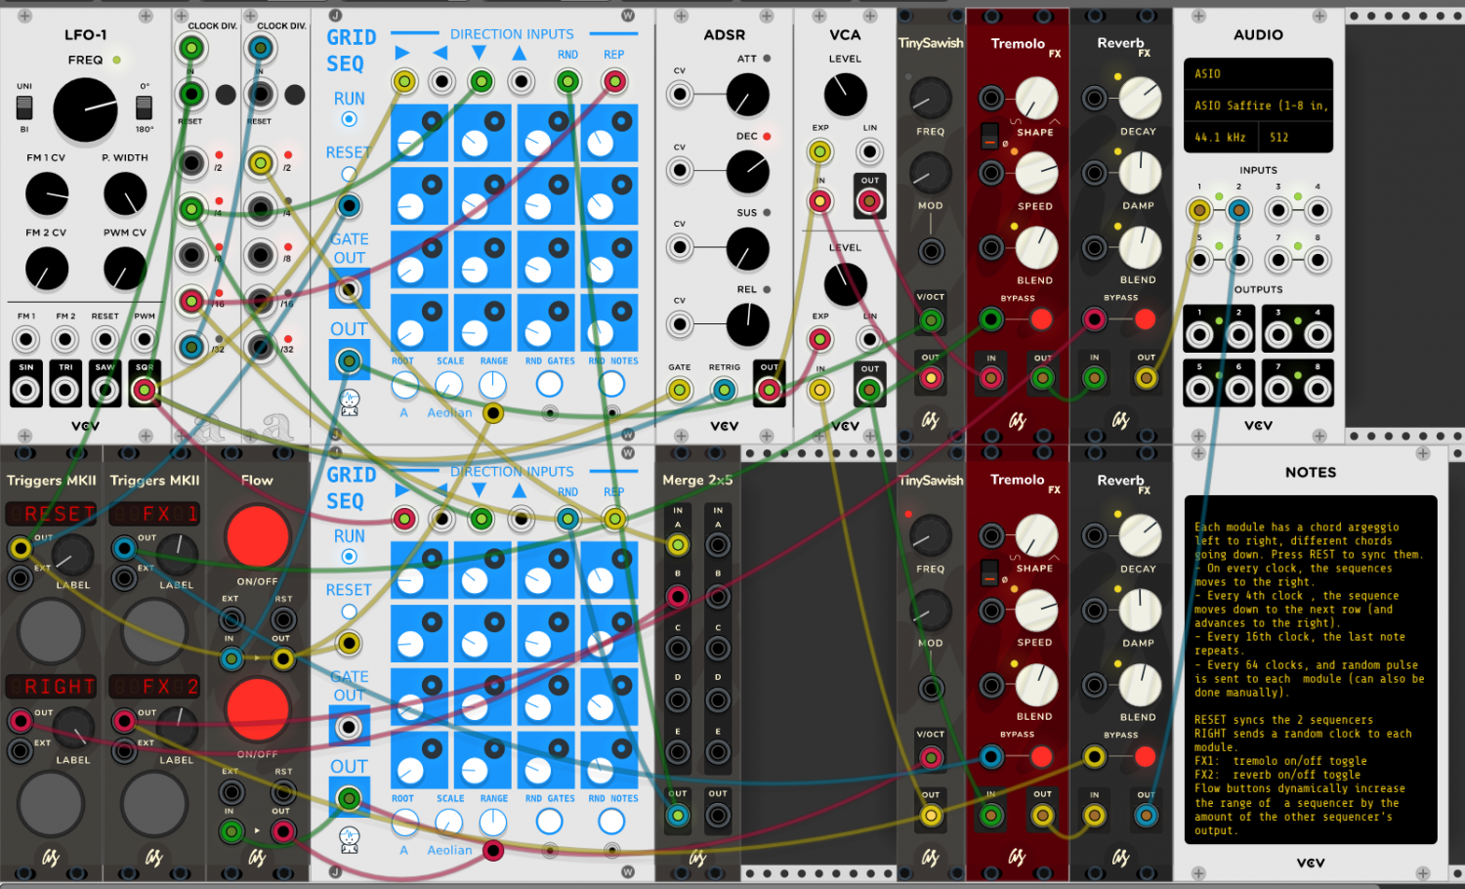
Task: Click the LFO-1 TRI output jack
Action: (x=65, y=390)
